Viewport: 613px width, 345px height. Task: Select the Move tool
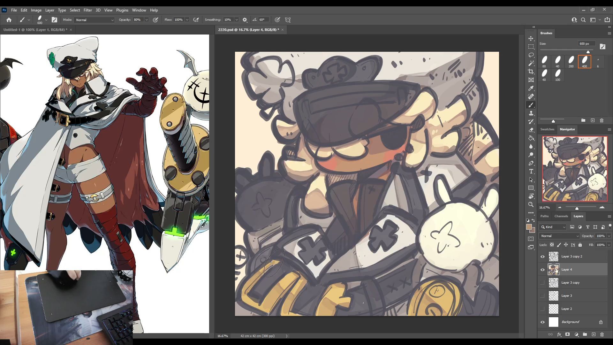point(531,38)
